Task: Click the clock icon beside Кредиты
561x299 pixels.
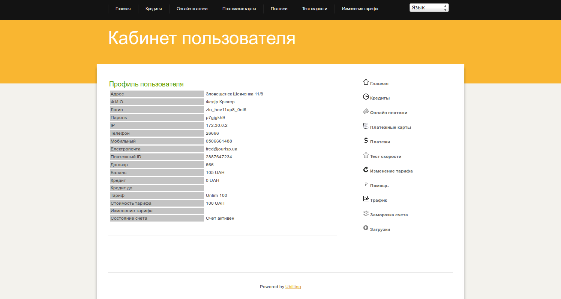Action: [x=366, y=97]
